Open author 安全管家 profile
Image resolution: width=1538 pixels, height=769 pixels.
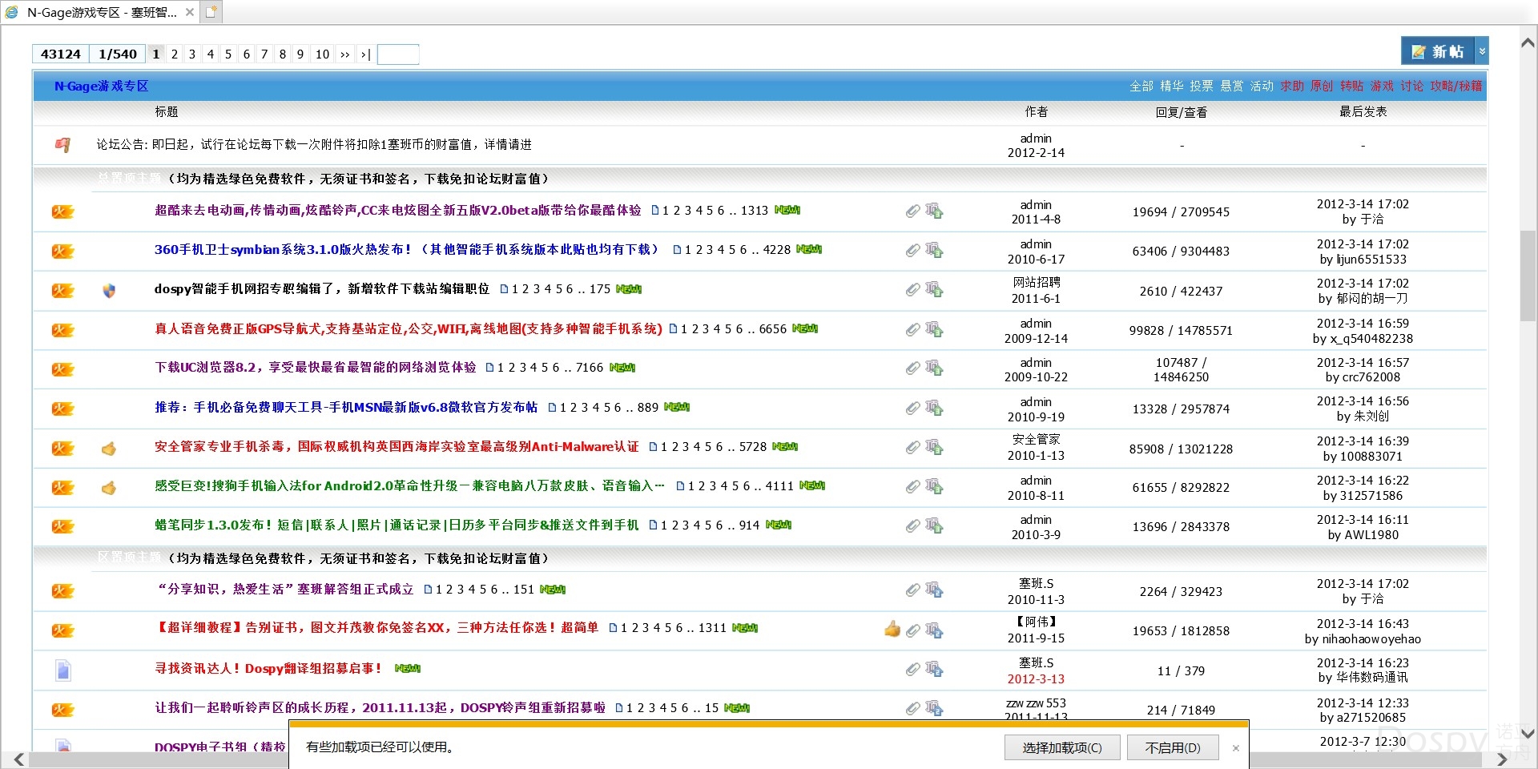click(x=1036, y=439)
